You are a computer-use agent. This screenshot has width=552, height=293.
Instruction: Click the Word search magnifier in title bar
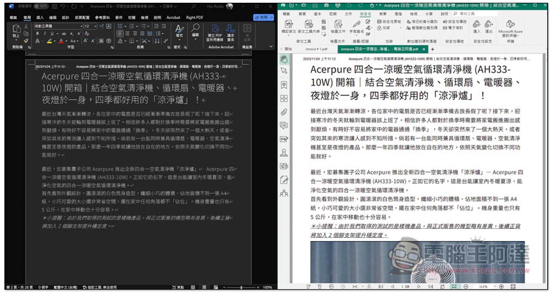tap(194, 6)
